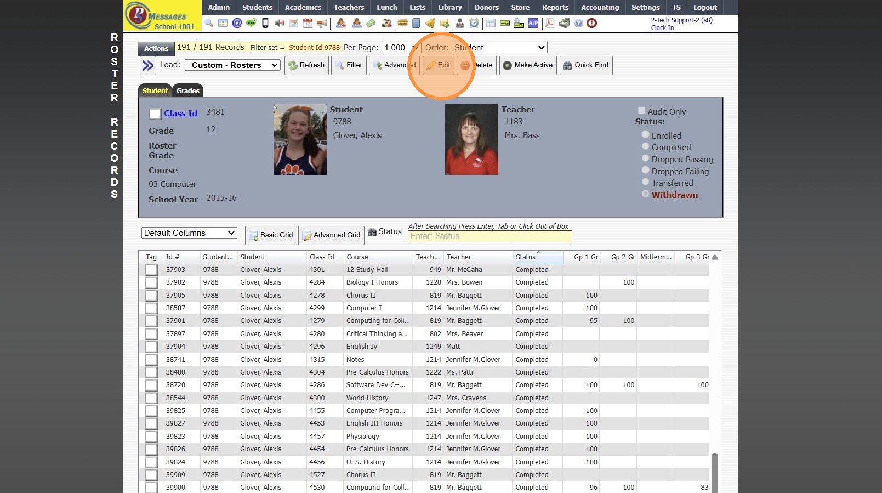Open the alarm clock icon
The width and height of the screenshot is (882, 493).
pos(474,23)
